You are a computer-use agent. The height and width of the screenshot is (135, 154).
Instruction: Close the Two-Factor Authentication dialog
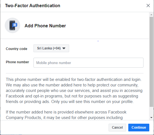coord(148,6)
